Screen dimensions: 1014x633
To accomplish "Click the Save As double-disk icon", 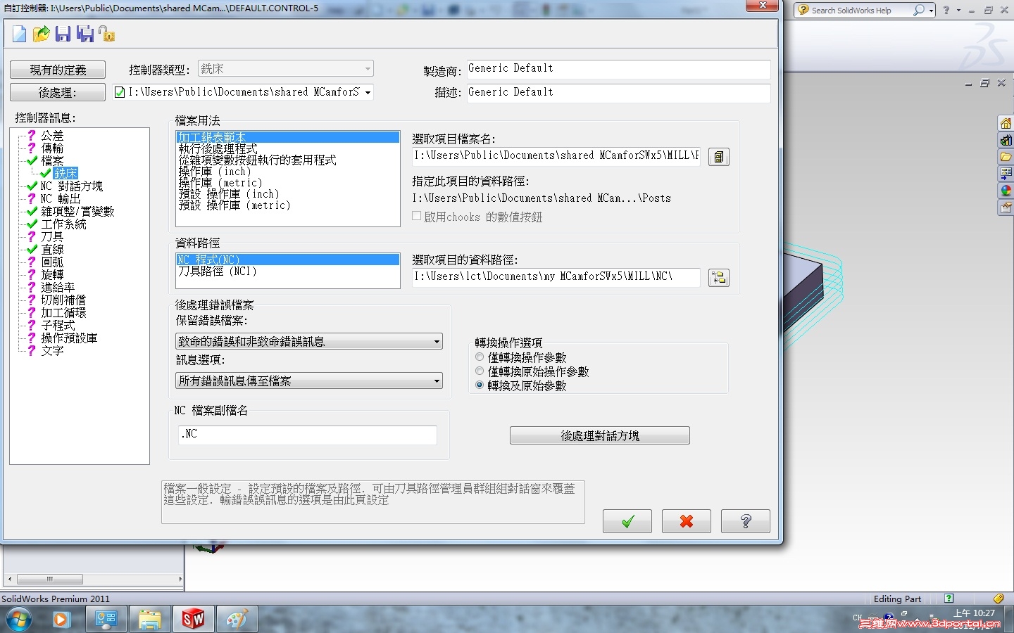I will tap(85, 34).
